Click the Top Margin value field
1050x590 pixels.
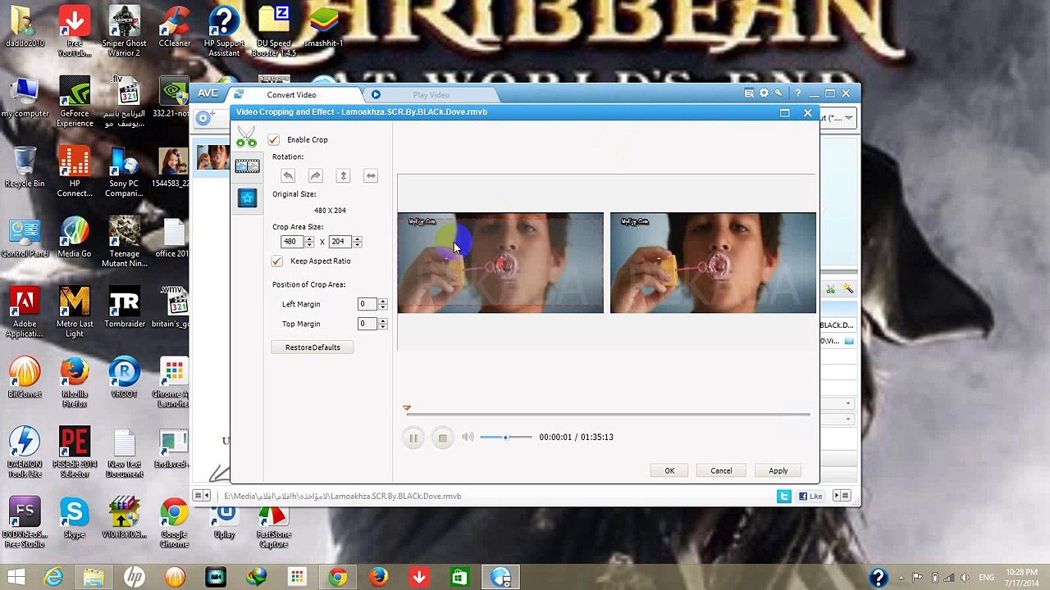click(367, 324)
